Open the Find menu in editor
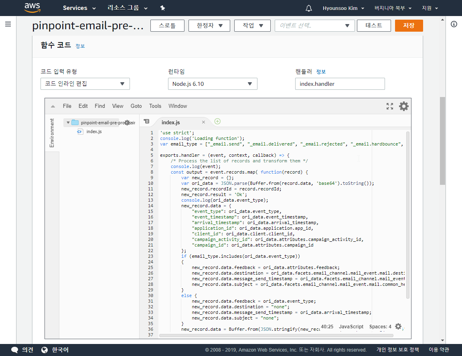Viewport: 462px width, 356px height. tap(100, 106)
